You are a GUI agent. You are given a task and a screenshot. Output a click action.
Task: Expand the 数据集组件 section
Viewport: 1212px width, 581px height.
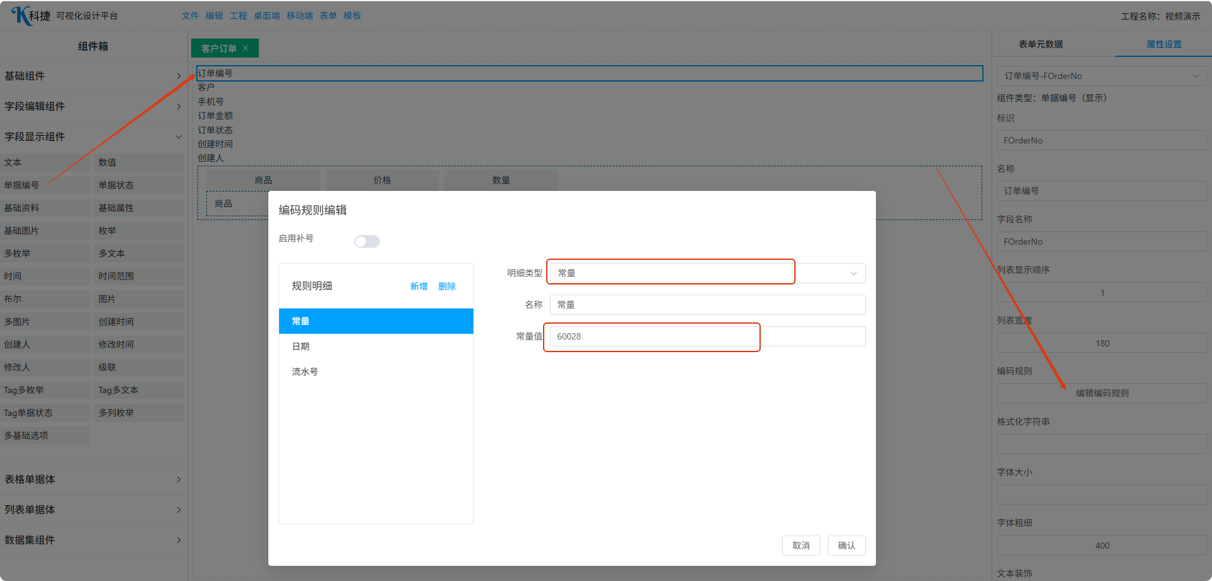(x=92, y=540)
